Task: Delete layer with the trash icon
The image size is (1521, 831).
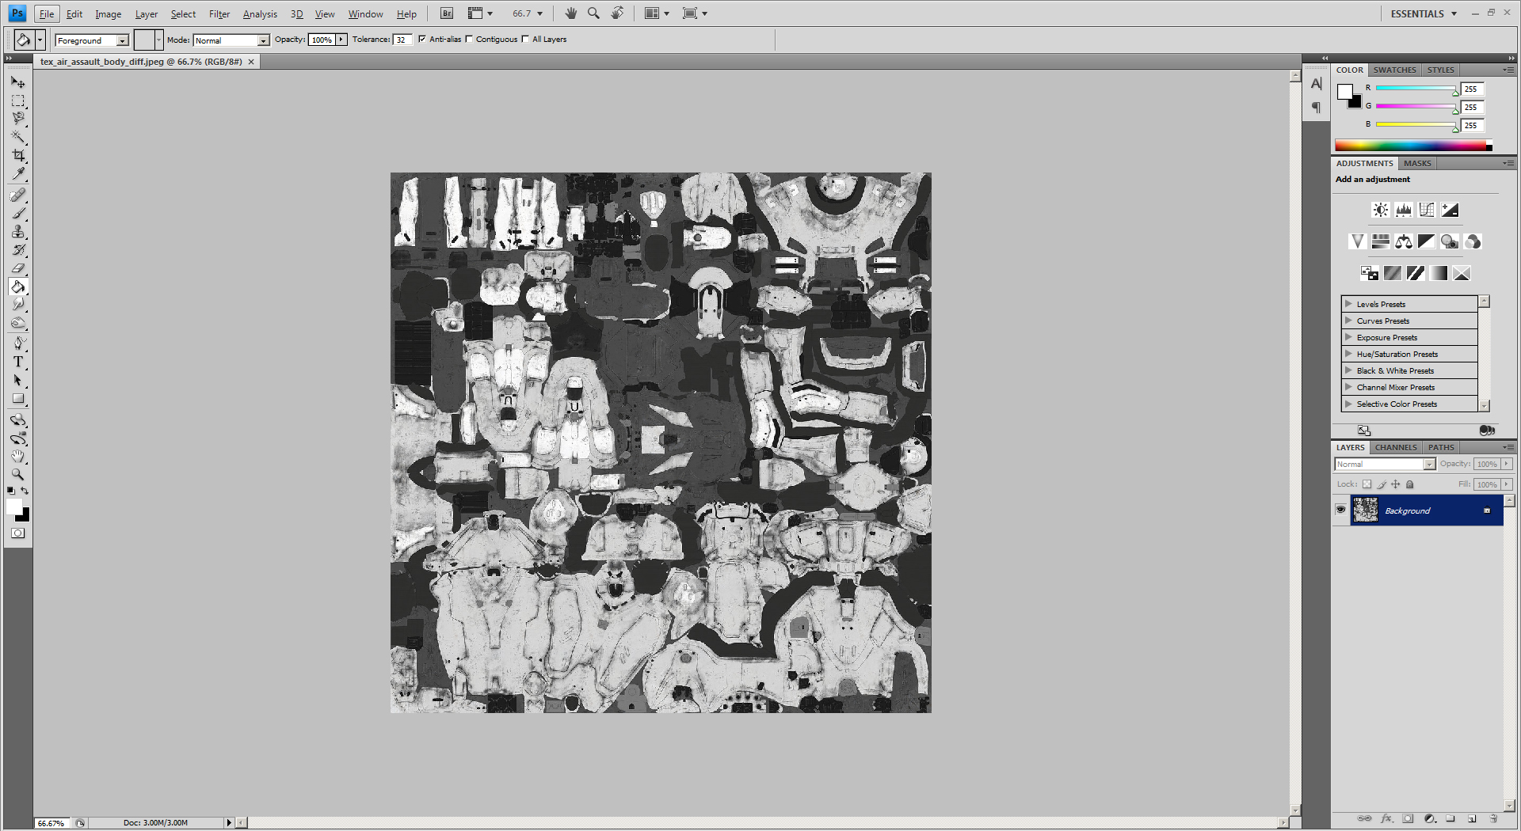Action: tap(1493, 818)
